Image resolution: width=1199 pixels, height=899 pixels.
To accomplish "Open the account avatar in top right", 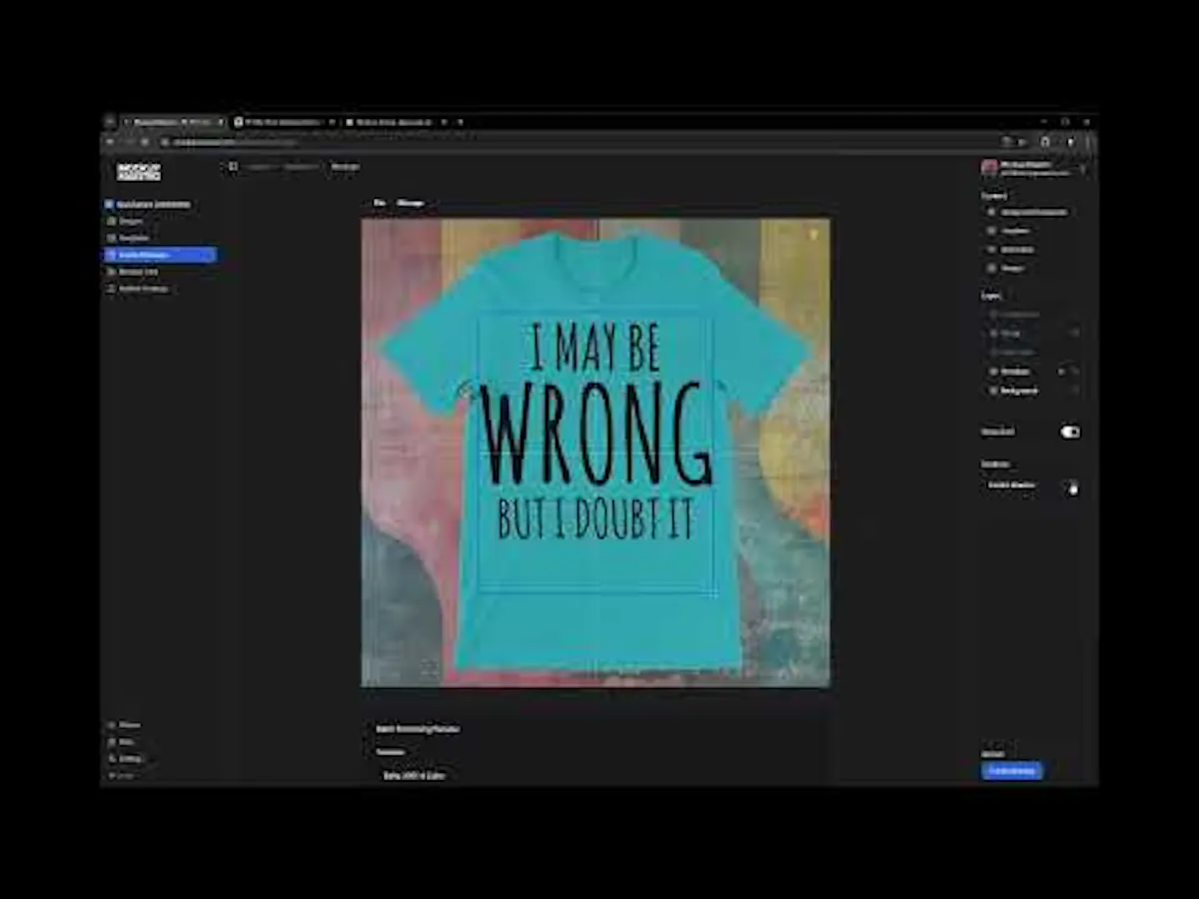I will pos(989,168).
